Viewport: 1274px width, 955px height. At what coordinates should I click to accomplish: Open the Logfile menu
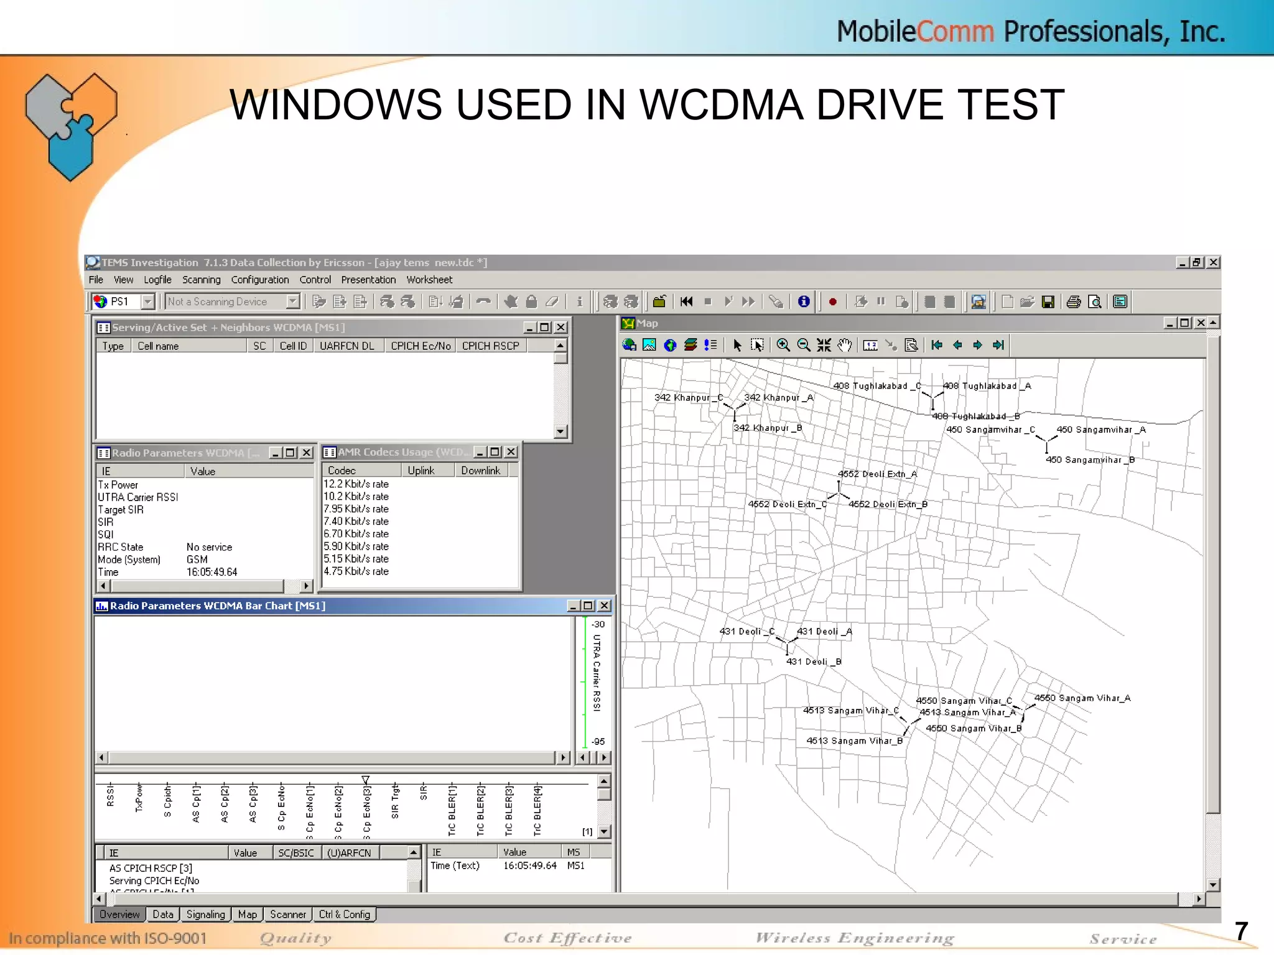[x=157, y=280]
